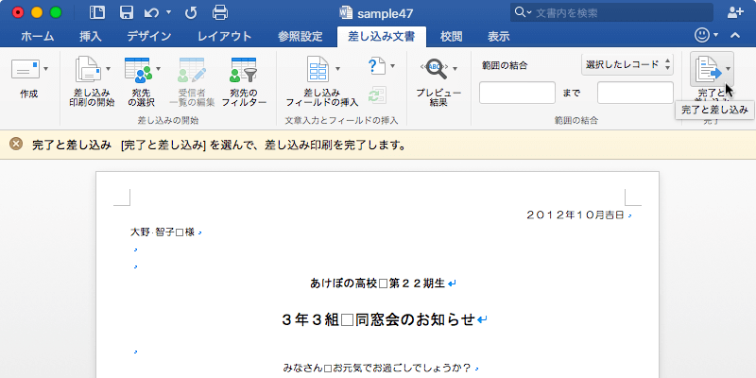756x378 pixels.
Task: Switch to the 挿入 tab
Action: pos(91,37)
